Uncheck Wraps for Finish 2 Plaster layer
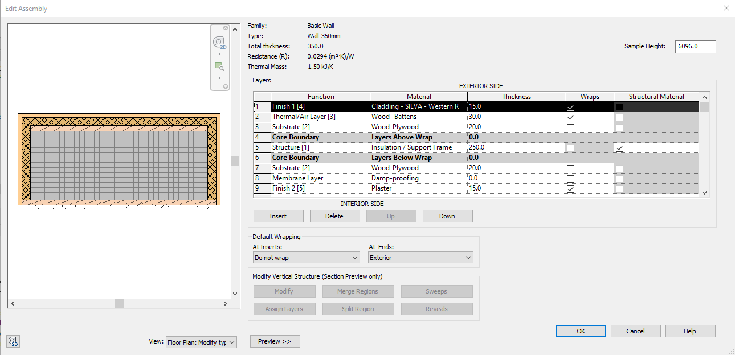This screenshot has height=355, width=735. [570, 189]
